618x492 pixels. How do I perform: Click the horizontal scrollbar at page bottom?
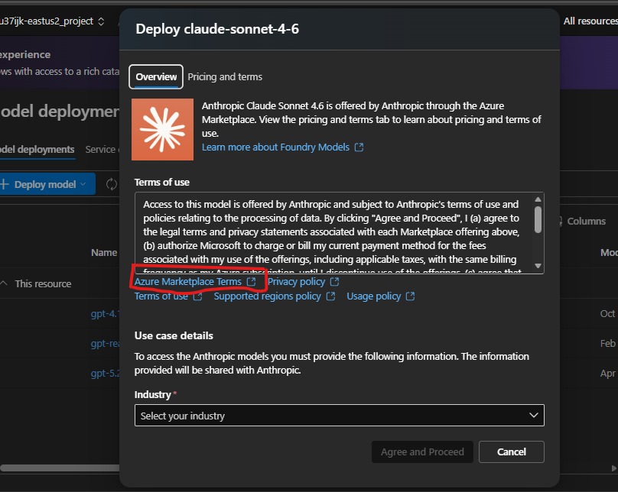point(60,468)
